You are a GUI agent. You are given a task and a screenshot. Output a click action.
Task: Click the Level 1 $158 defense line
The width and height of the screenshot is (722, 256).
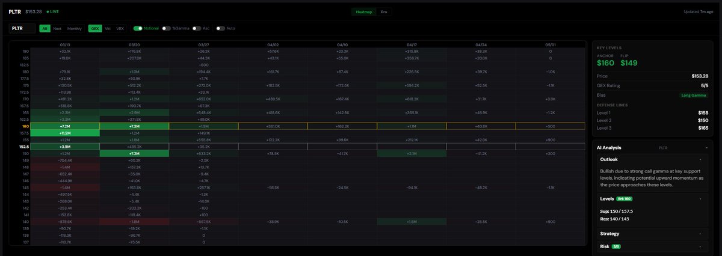[653, 112]
